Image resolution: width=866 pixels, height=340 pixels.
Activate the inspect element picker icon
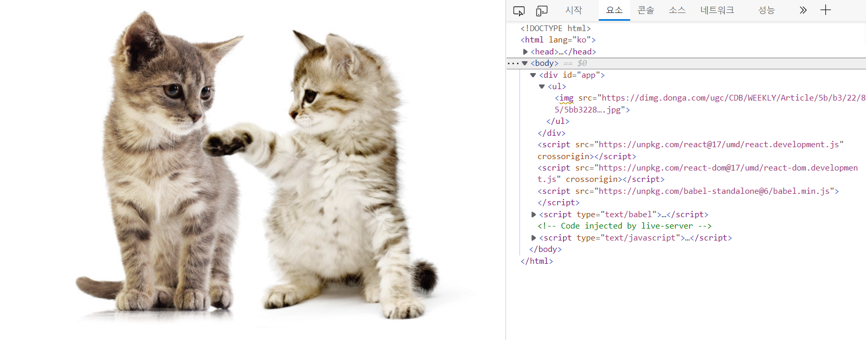pos(518,10)
